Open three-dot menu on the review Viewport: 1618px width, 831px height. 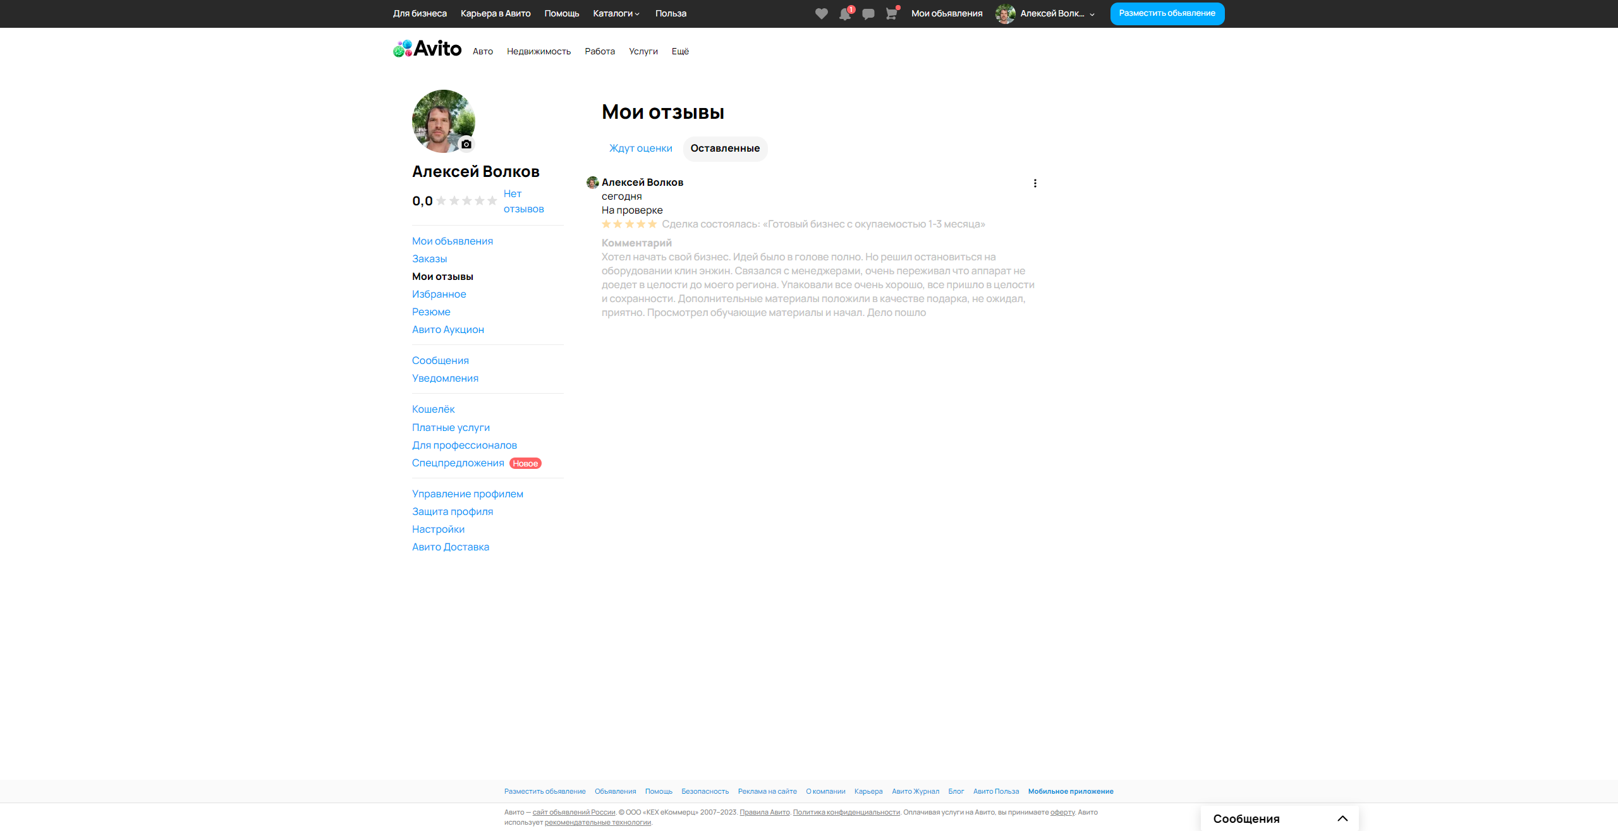click(1035, 183)
